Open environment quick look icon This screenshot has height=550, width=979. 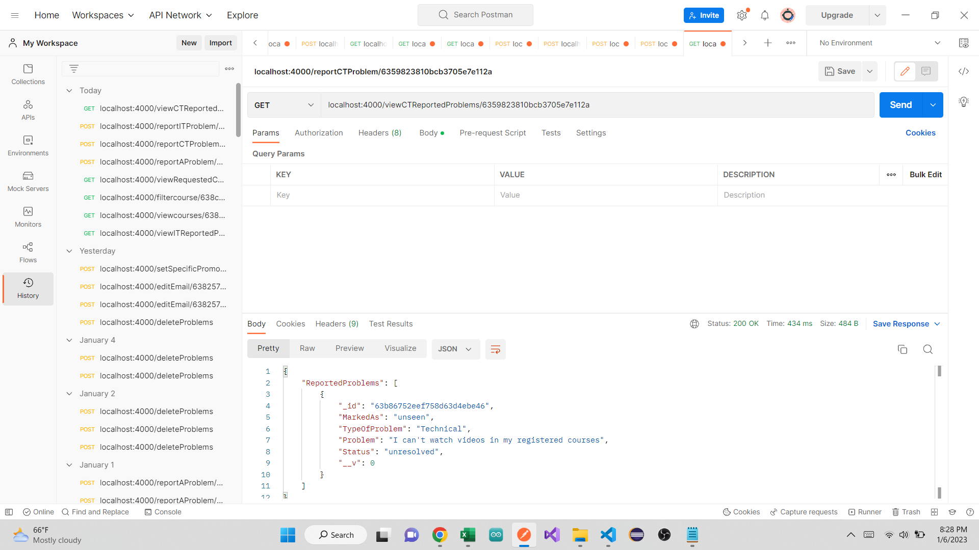click(963, 43)
